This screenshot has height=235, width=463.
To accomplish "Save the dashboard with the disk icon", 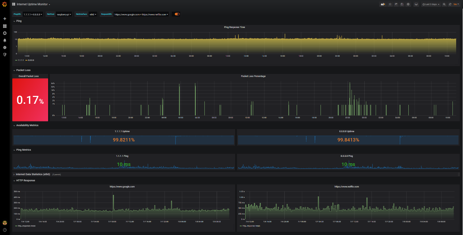I will pos(402,4).
